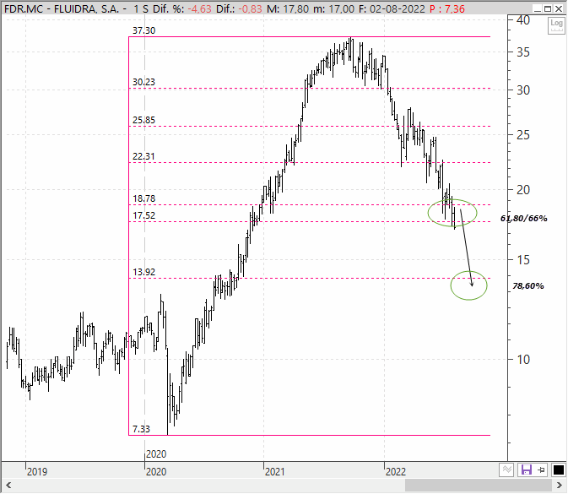
Task: Click the 7.33 Fibonacci level label
Action: (141, 429)
